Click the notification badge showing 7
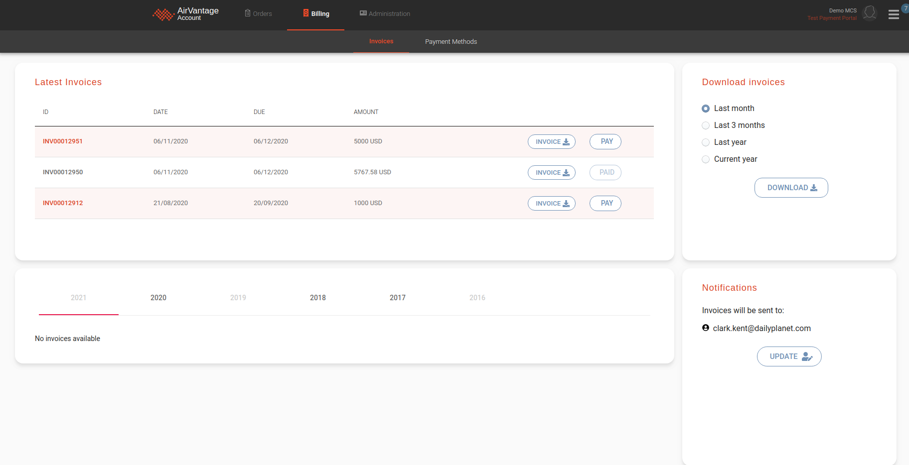 pos(905,8)
